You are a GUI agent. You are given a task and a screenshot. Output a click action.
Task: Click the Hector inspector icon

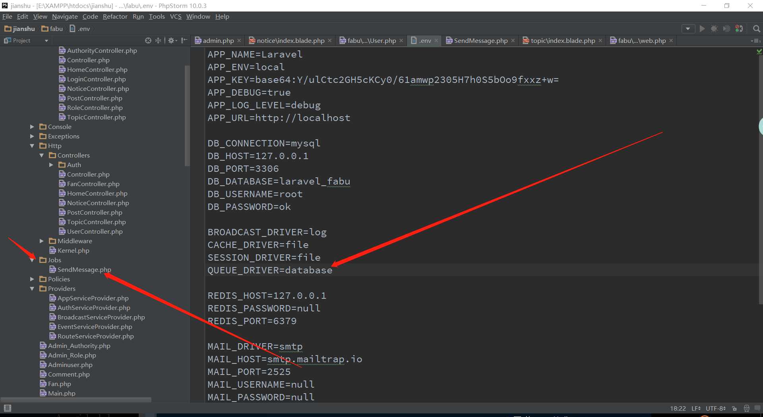pos(746,408)
